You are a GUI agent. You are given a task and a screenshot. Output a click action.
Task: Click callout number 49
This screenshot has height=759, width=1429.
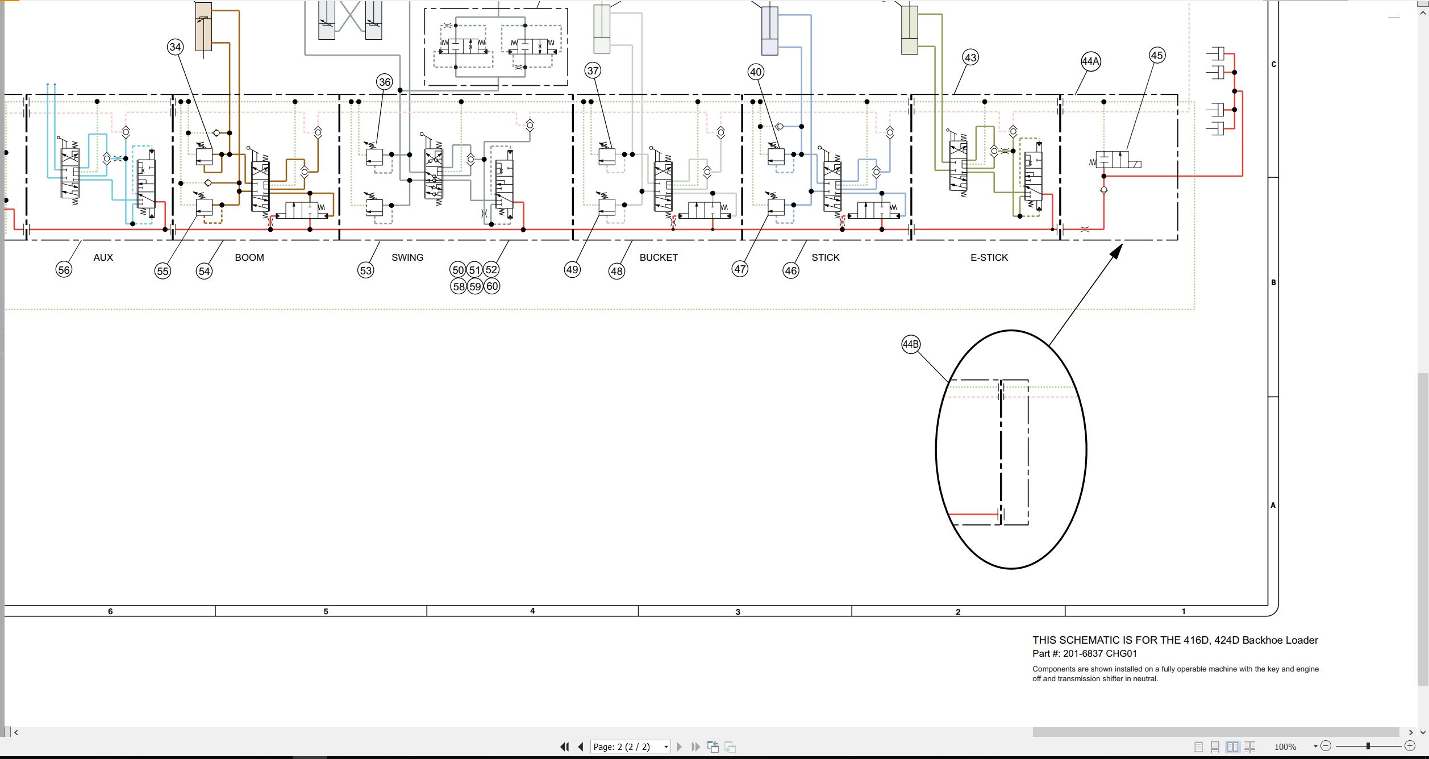pos(572,269)
